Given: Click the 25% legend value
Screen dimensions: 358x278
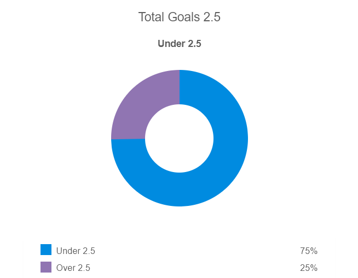Looking at the screenshot, I should click(x=309, y=268).
